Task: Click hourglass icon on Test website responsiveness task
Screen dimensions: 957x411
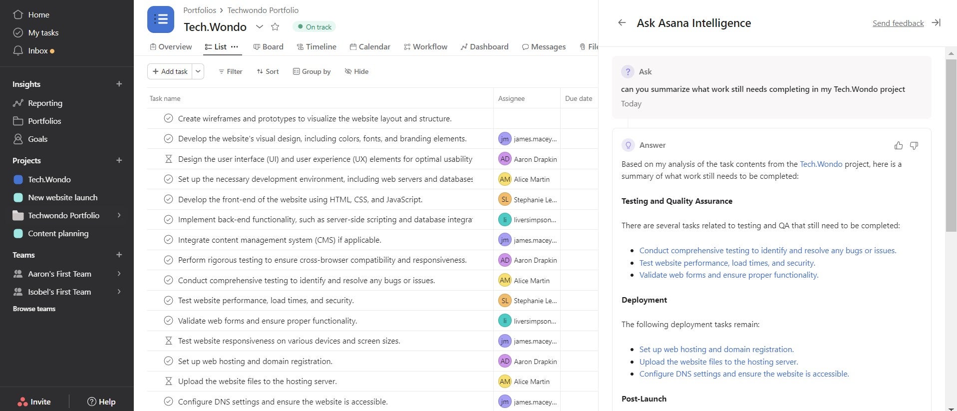Action: (168, 341)
